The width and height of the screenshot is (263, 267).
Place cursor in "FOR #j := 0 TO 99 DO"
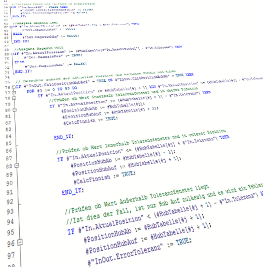coord(51,90)
